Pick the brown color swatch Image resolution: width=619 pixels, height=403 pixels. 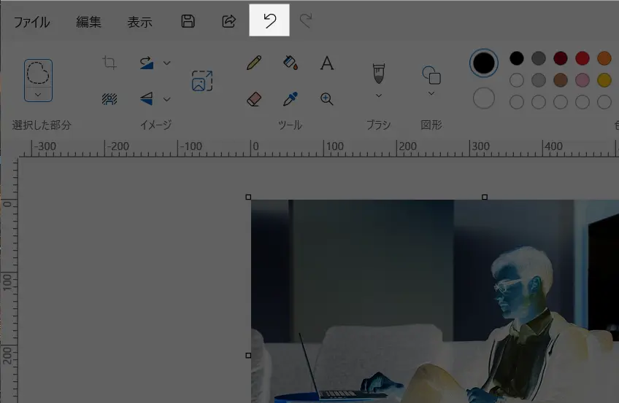coord(561,80)
